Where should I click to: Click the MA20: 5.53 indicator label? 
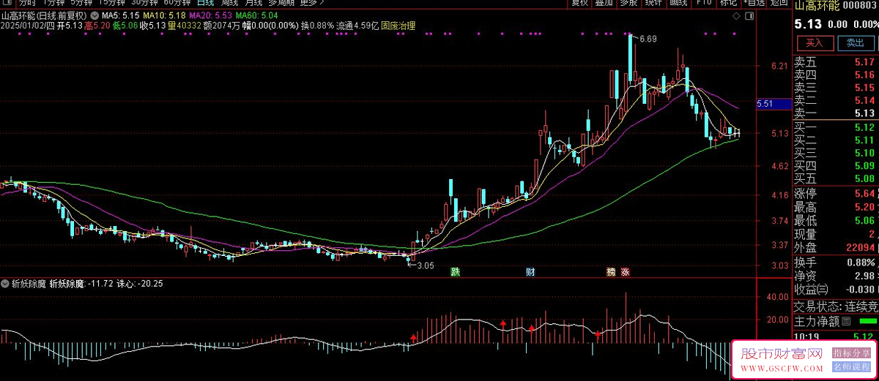(210, 15)
